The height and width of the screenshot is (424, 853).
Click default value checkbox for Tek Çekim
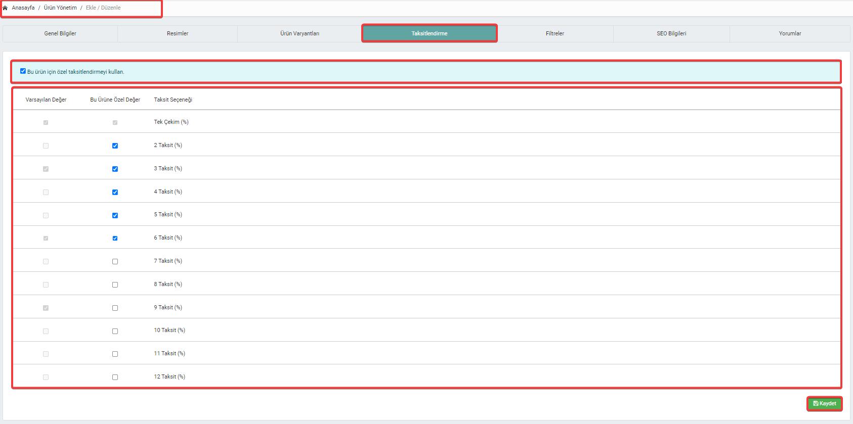click(x=46, y=122)
